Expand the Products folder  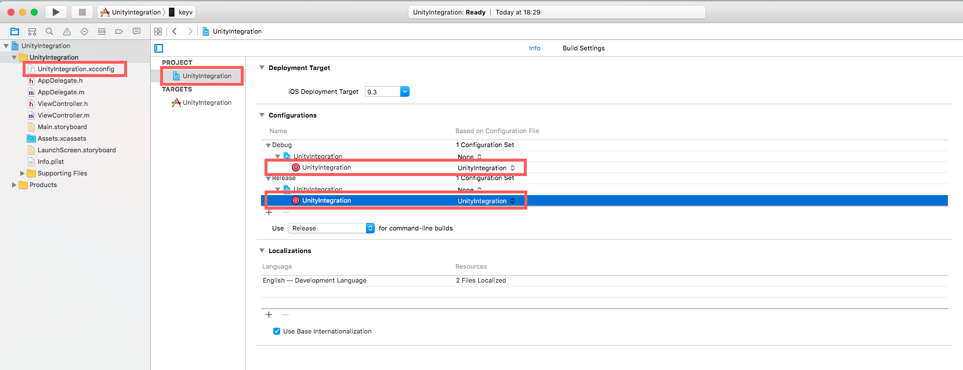click(x=14, y=185)
